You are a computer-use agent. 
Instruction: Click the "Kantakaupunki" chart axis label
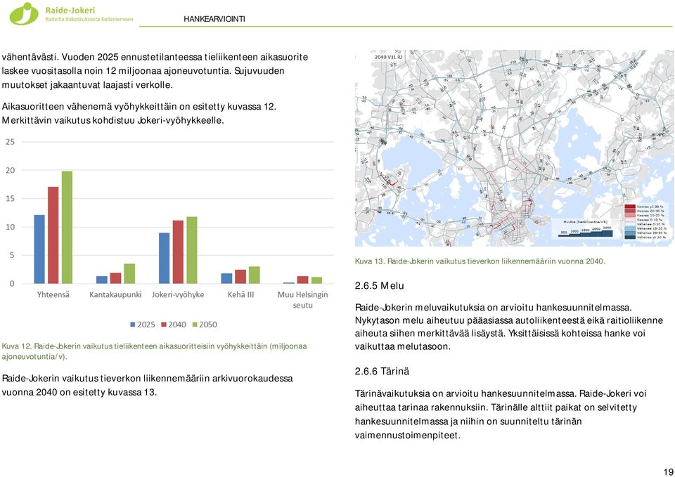115,294
